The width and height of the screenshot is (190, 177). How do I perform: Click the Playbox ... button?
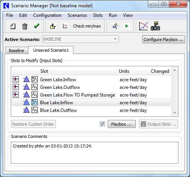[122, 124]
